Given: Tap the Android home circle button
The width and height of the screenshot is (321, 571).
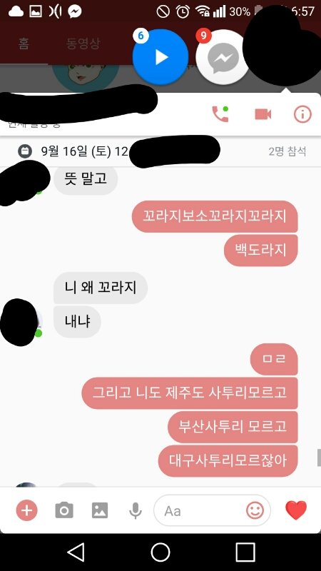Looking at the screenshot, I should pos(160,552).
